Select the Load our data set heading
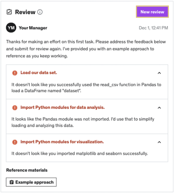 point(39,73)
